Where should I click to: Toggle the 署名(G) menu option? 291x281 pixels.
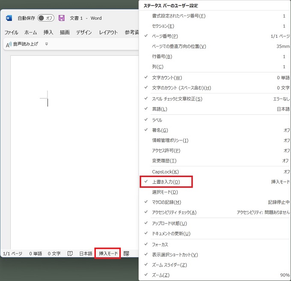[x=215, y=130]
